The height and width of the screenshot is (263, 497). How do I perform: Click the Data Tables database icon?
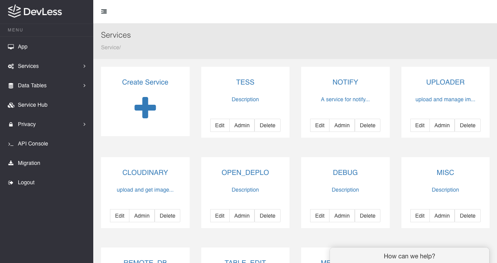tap(11, 85)
